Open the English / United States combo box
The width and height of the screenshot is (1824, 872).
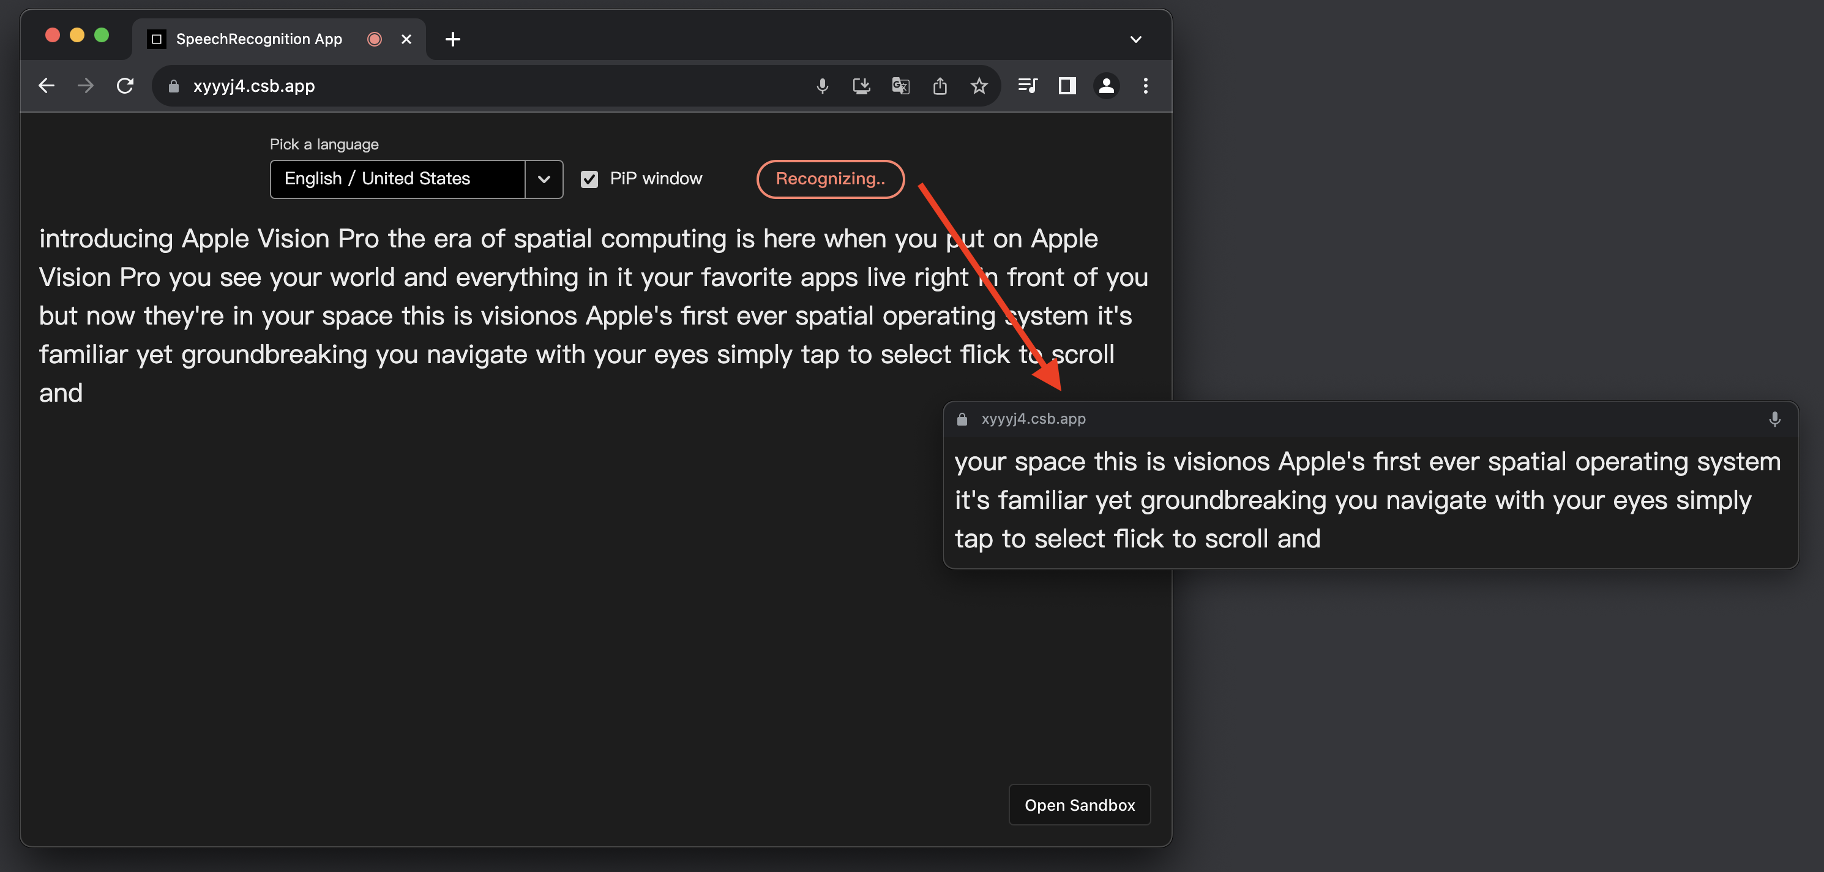coord(397,179)
